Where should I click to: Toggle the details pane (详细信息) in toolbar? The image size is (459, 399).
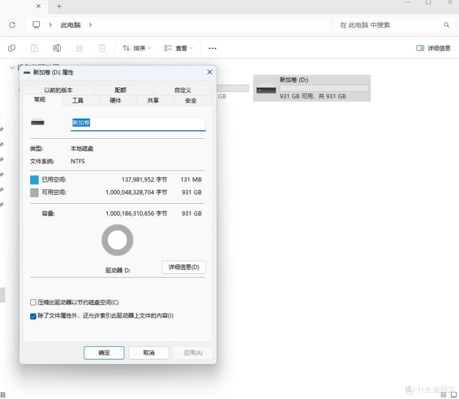(x=433, y=48)
